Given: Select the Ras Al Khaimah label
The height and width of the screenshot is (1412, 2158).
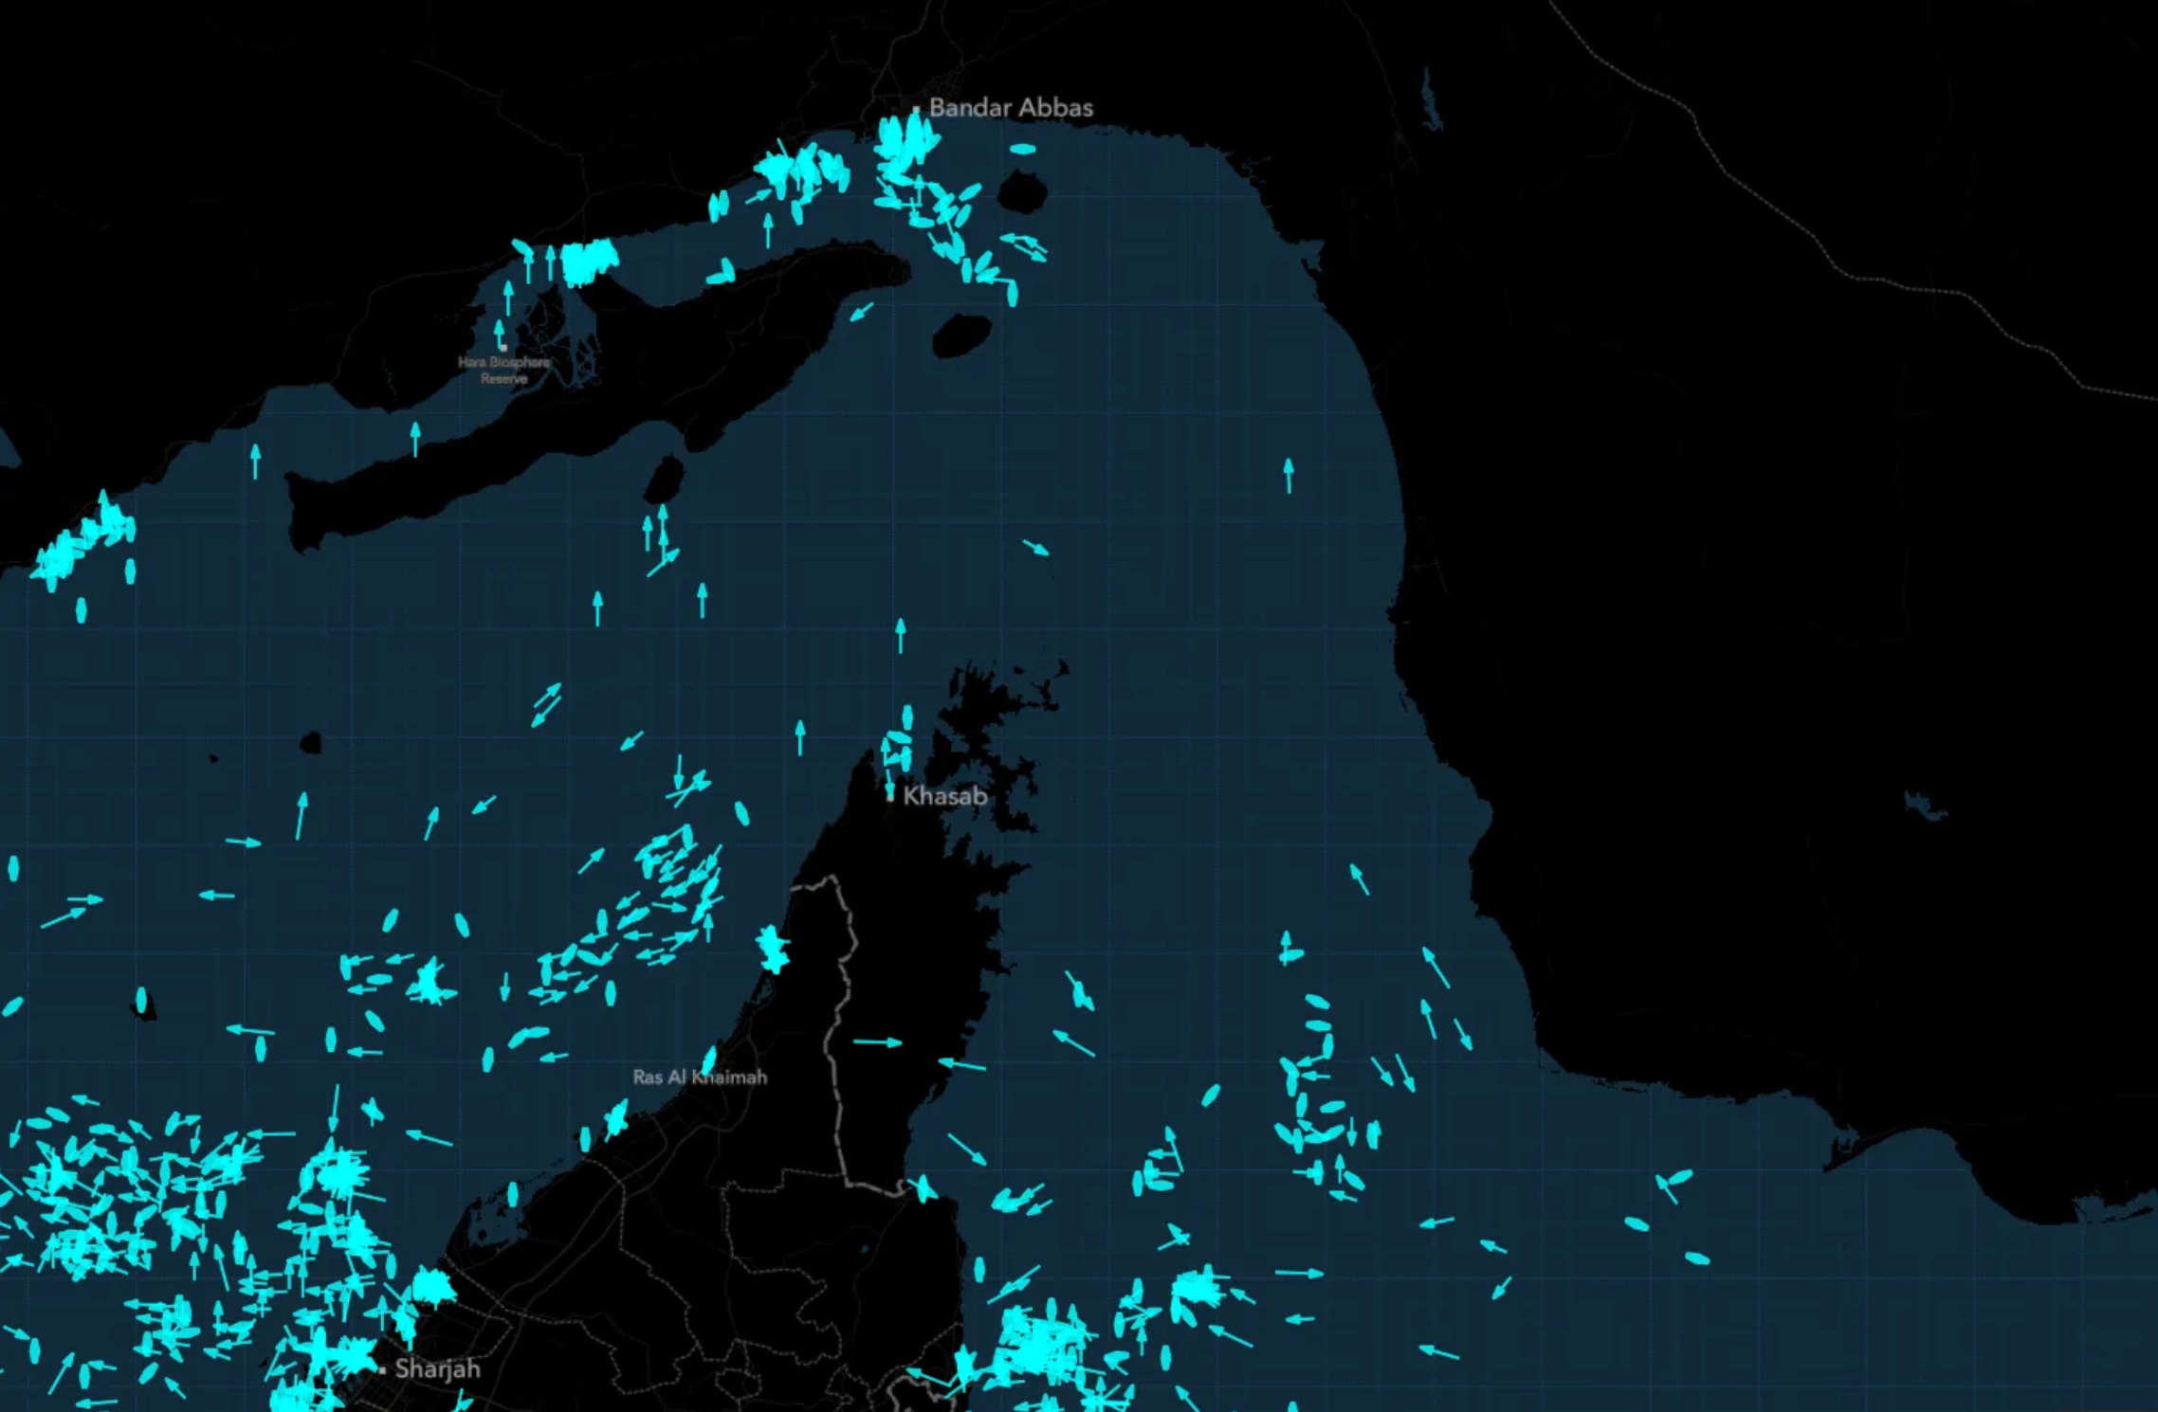Looking at the screenshot, I should [700, 1077].
